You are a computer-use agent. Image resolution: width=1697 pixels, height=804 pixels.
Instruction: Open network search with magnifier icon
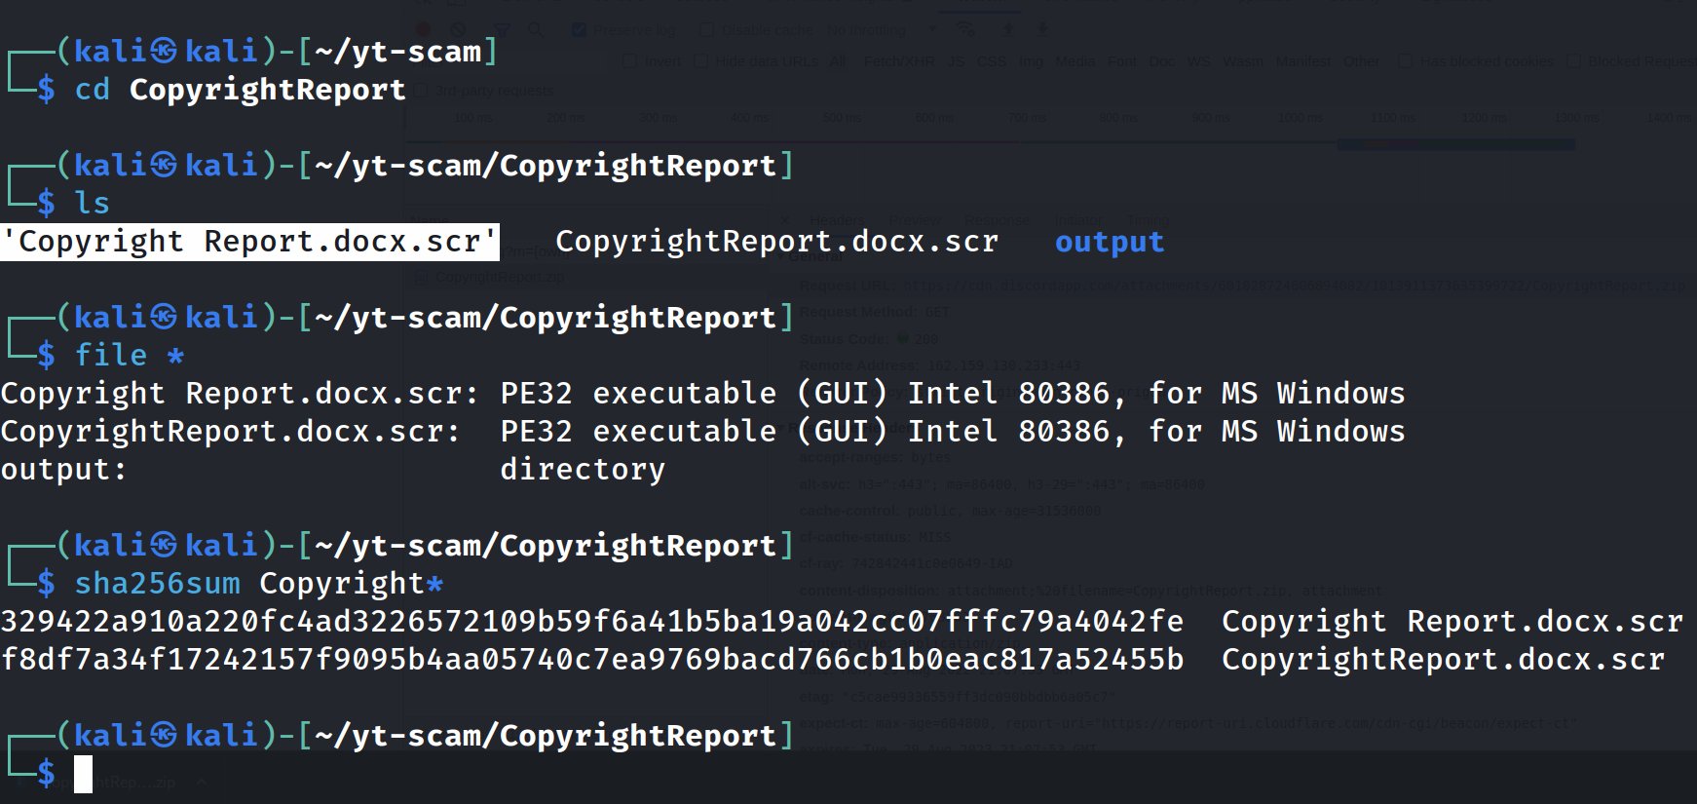536,29
